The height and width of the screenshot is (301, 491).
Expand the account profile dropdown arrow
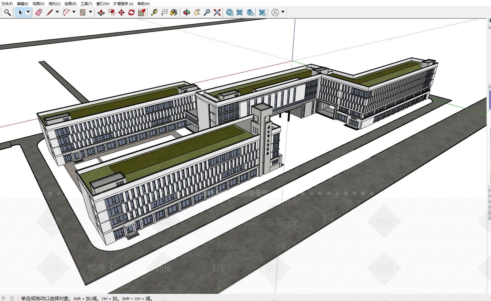point(283,12)
